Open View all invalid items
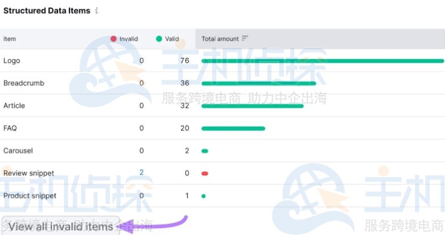445x235 pixels. tap(60, 226)
